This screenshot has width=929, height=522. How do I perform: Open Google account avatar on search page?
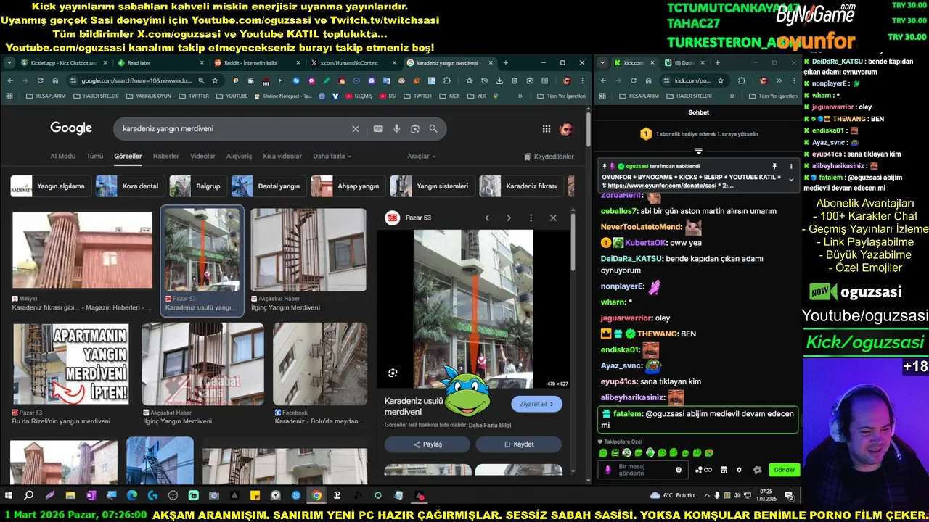566,129
